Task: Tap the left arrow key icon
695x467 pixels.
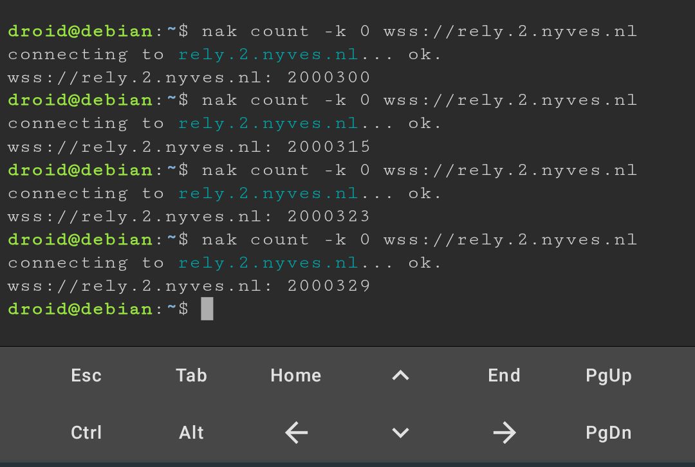Action: click(x=296, y=432)
